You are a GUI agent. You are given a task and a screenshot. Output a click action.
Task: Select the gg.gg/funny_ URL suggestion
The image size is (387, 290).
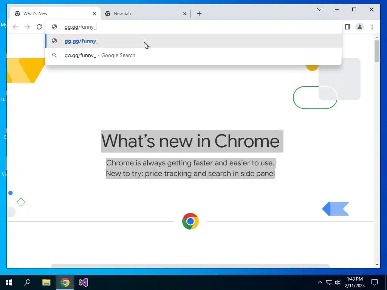pos(194,41)
